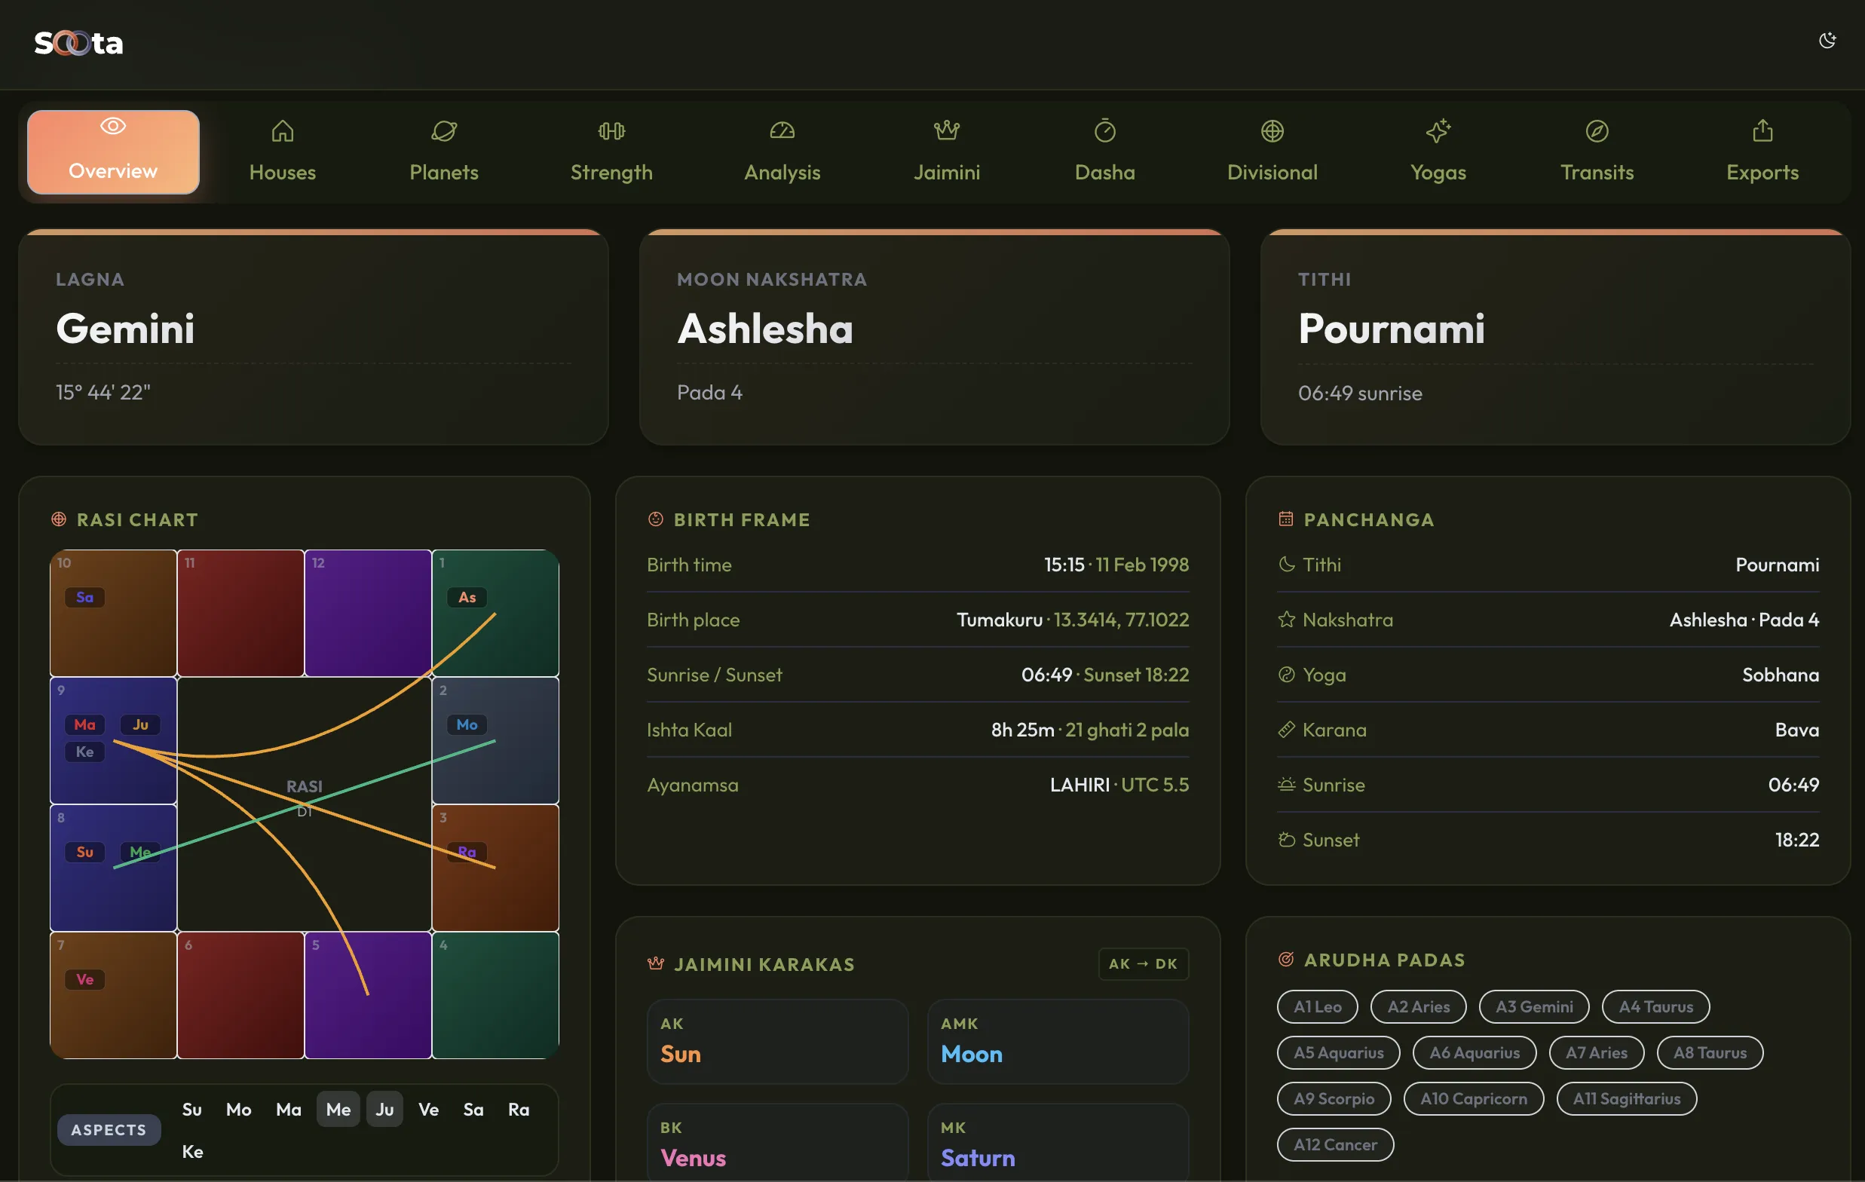Click the A9 Scorpio chip
Image resolution: width=1865 pixels, height=1182 pixels.
1334,1098
